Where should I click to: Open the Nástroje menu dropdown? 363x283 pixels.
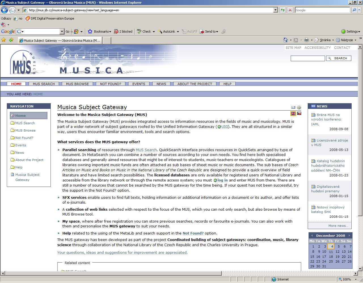(x=355, y=40)
